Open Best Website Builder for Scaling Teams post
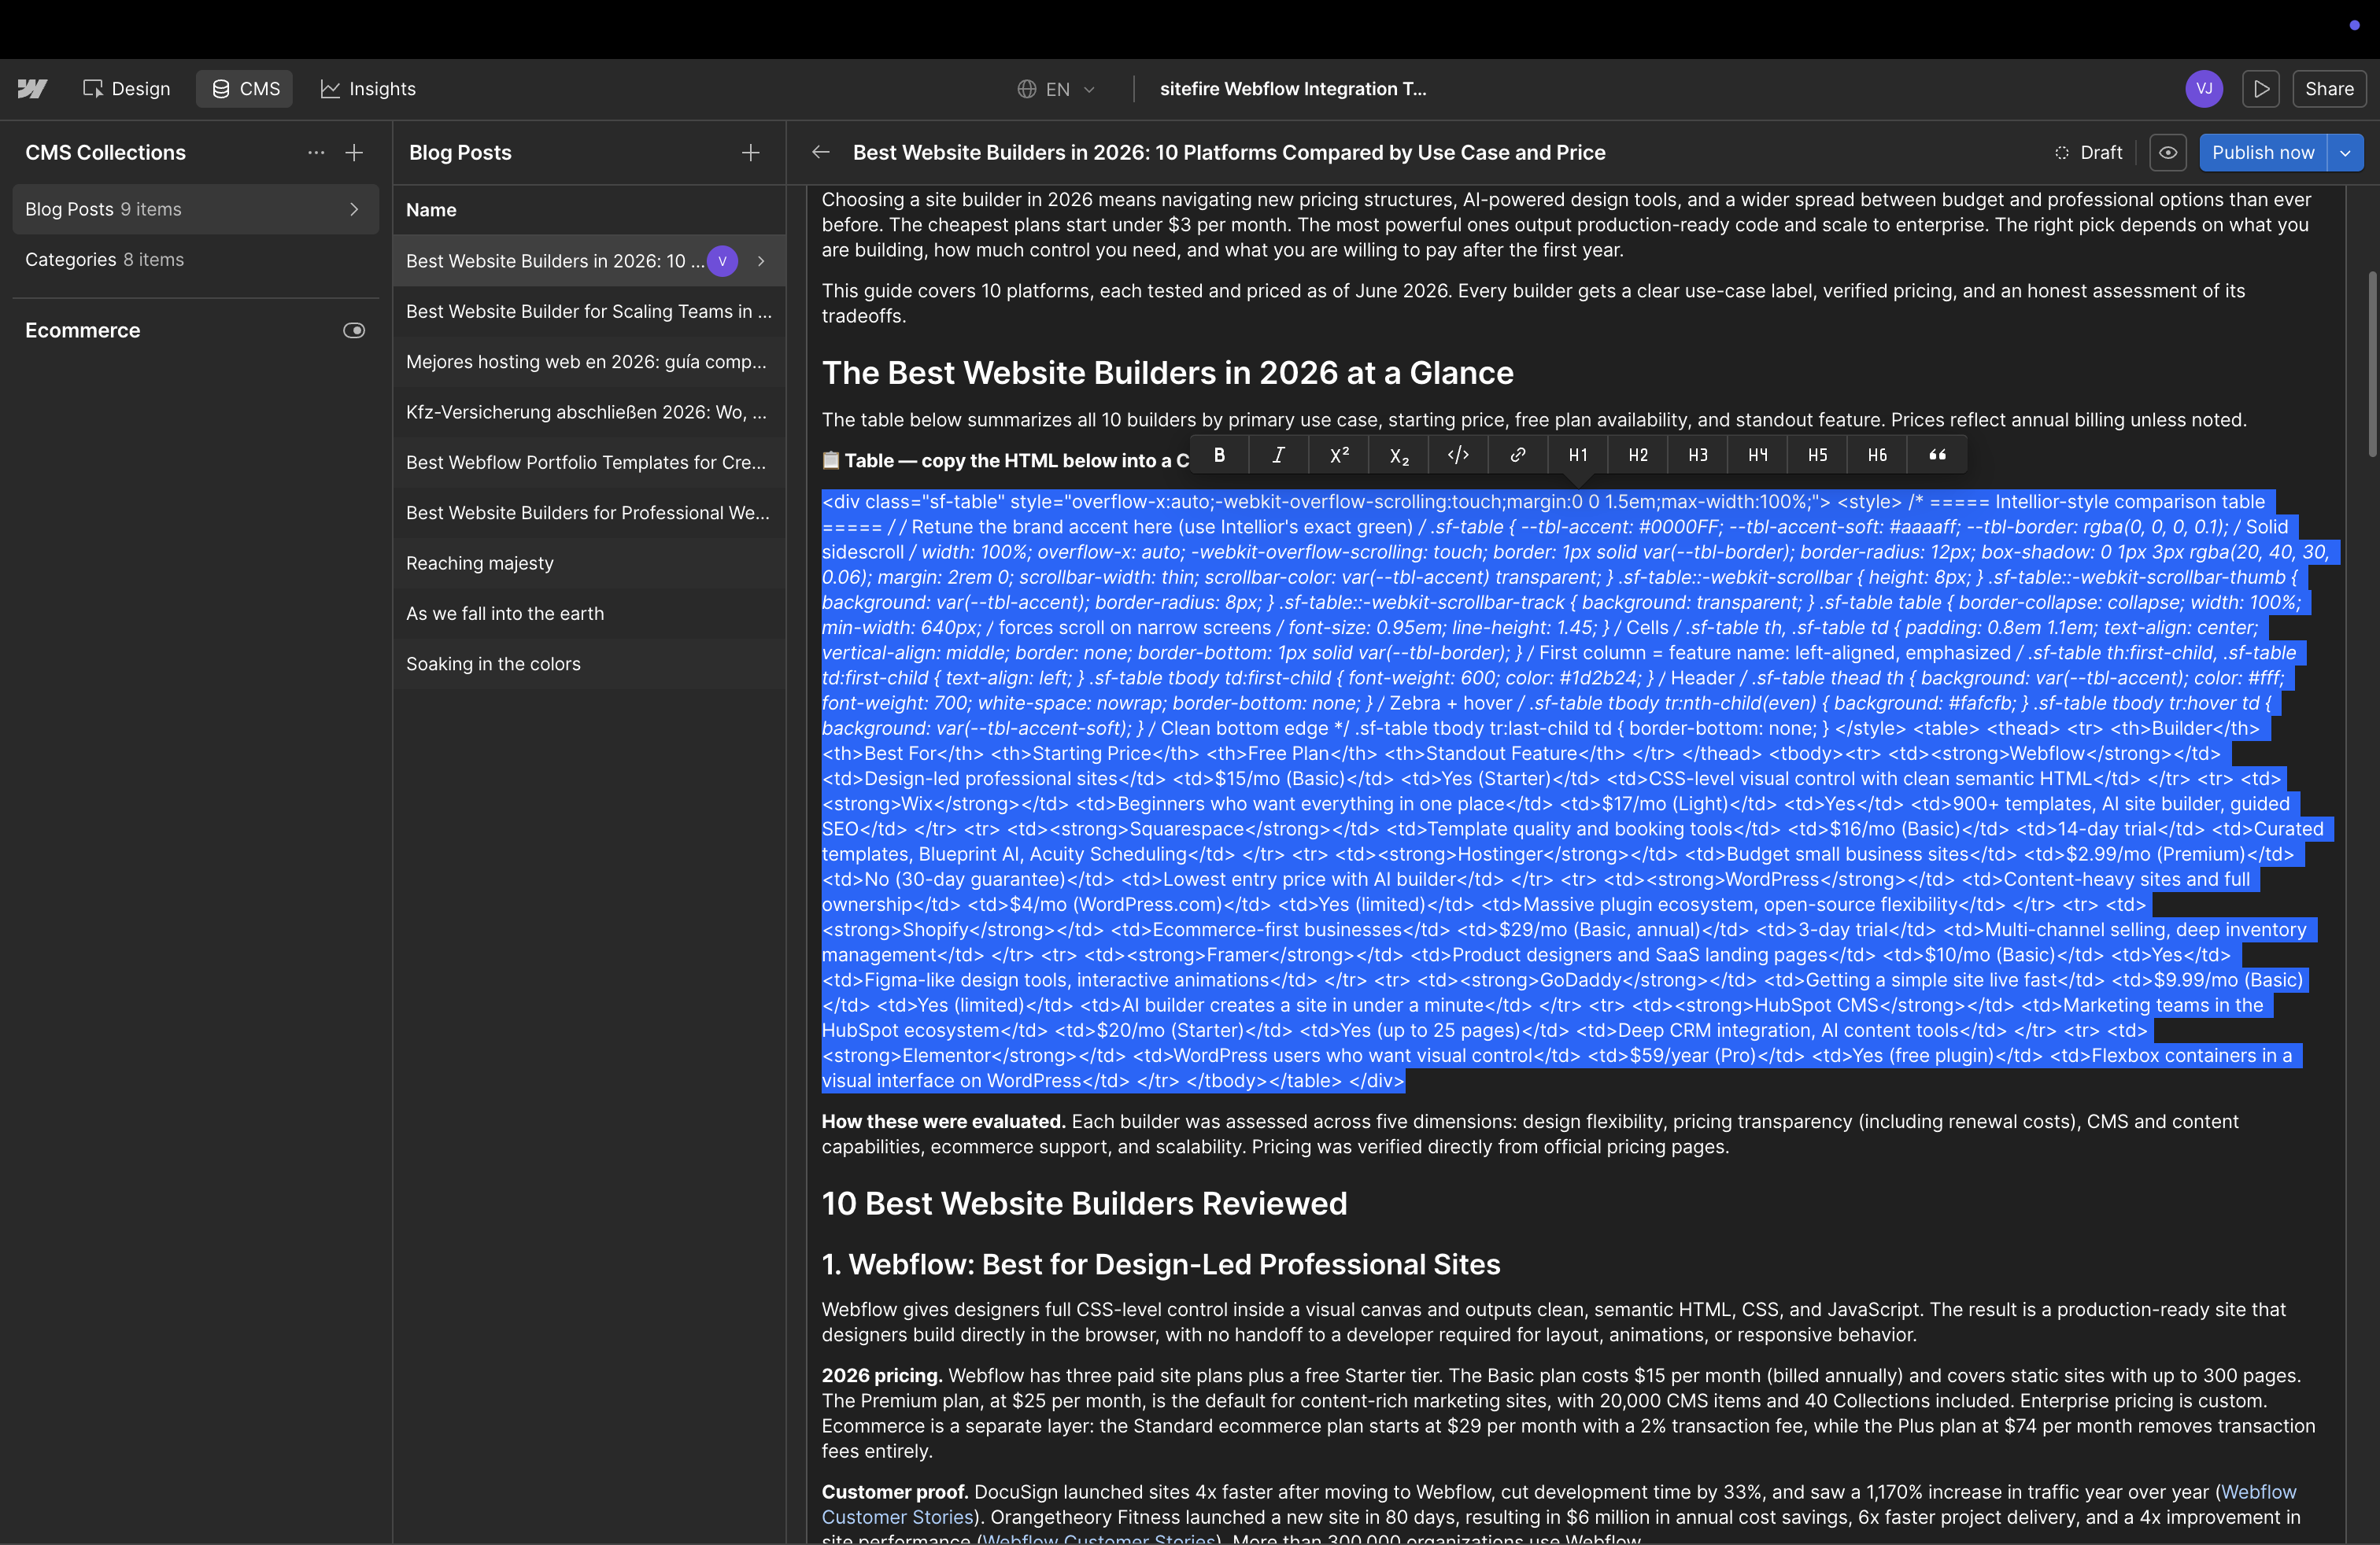The height and width of the screenshot is (1545, 2380). [589, 312]
